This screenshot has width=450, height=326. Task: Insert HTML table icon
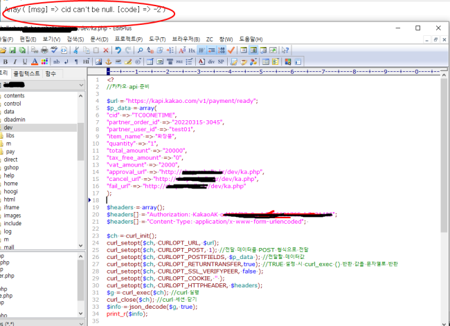point(150,61)
